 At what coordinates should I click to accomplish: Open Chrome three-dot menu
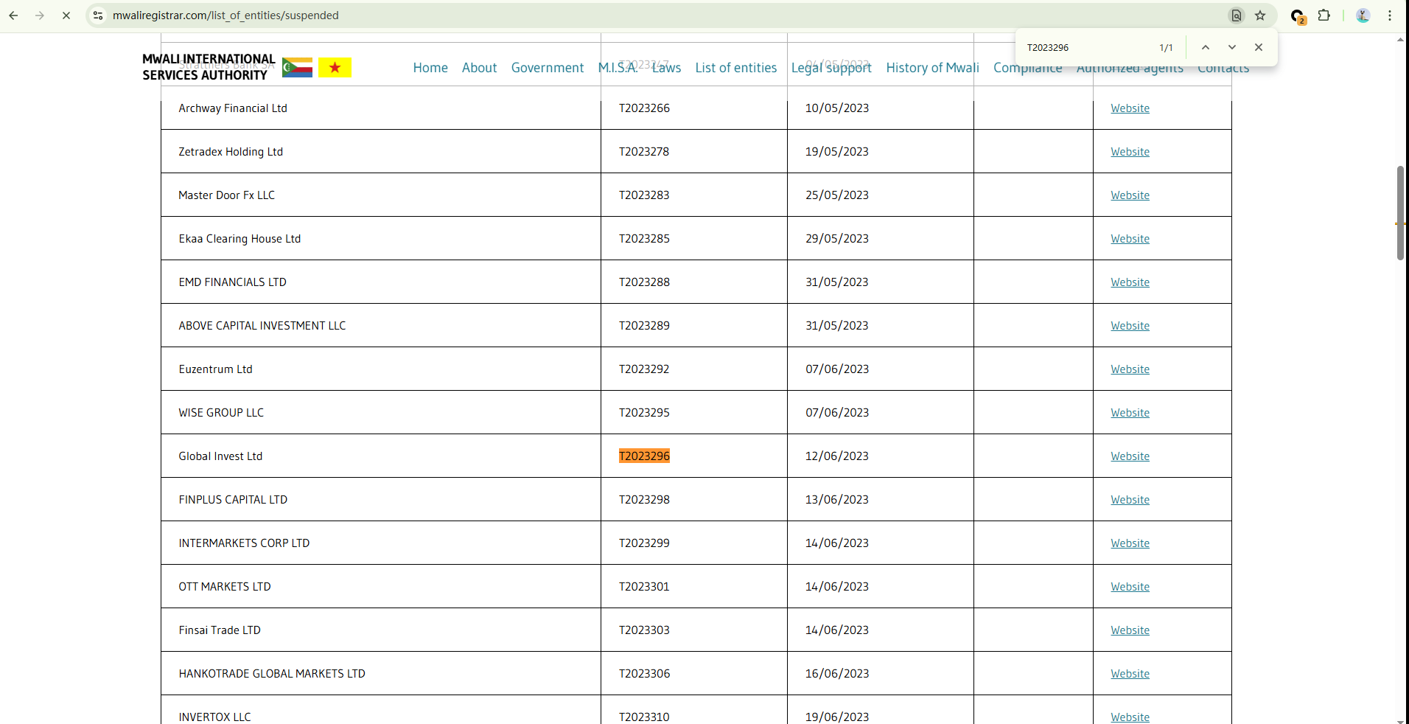(x=1390, y=15)
